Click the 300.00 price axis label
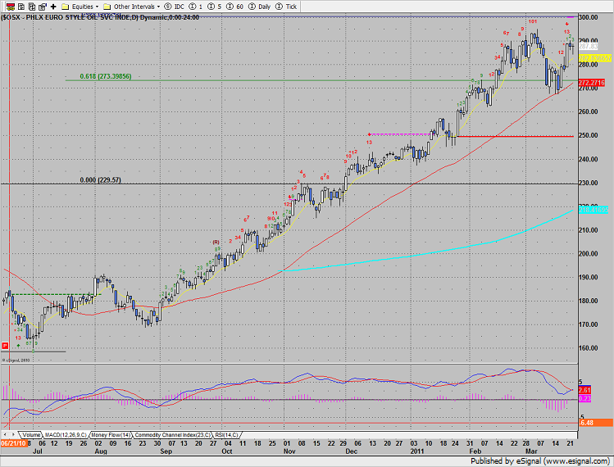The height and width of the screenshot is (467, 614). coord(588,17)
